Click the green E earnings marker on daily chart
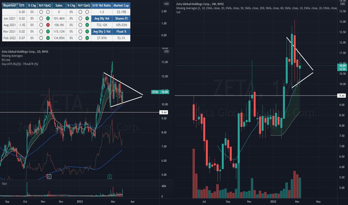 (110, 177)
